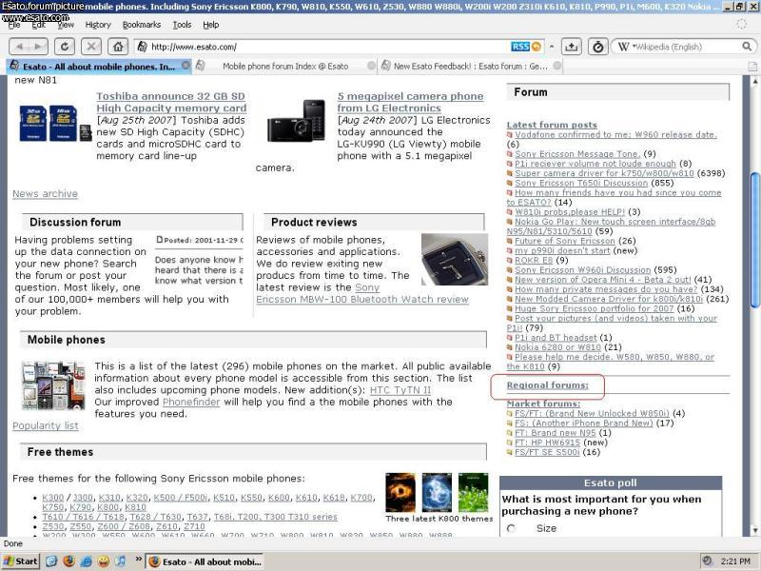Click the page icon at the tab bar's end
761x571 pixels.
pyautogui.click(x=752, y=67)
